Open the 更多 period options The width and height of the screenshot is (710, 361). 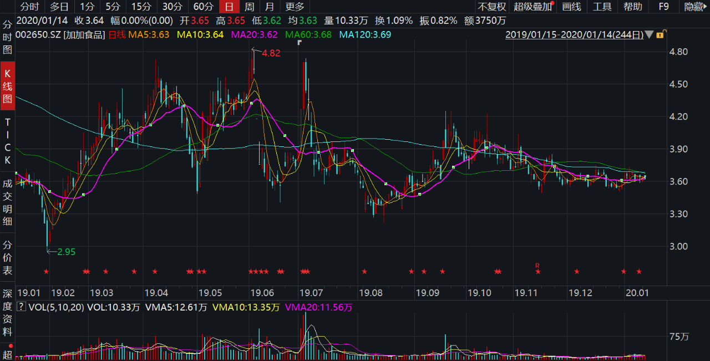(x=295, y=7)
